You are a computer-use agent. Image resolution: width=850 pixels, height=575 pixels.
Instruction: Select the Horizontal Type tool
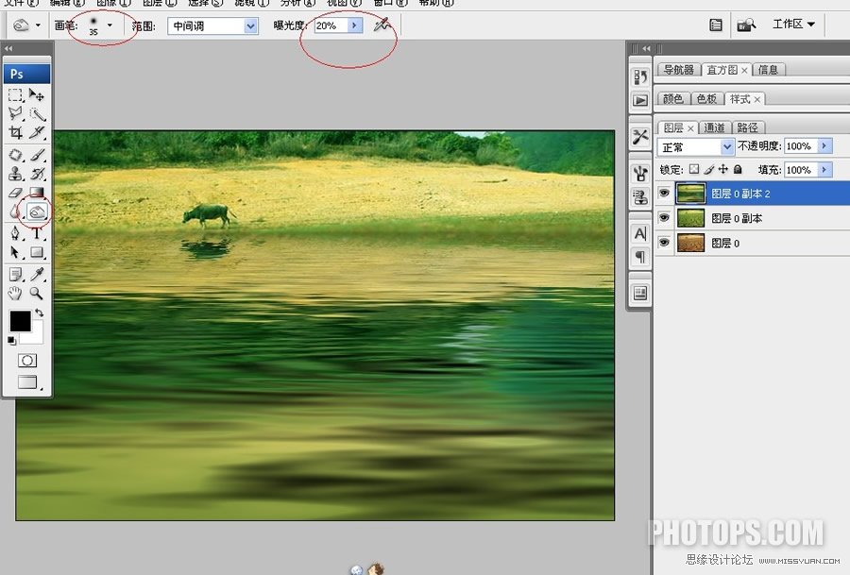coord(36,233)
